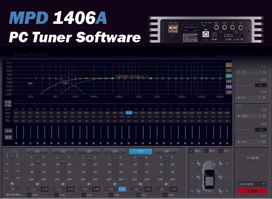This screenshot has height=199, width=272.
Task: Select the middle-left speaker on car diagram
Action: 199,177
